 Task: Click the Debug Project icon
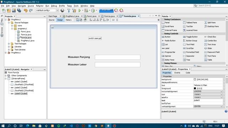click(86, 10)
